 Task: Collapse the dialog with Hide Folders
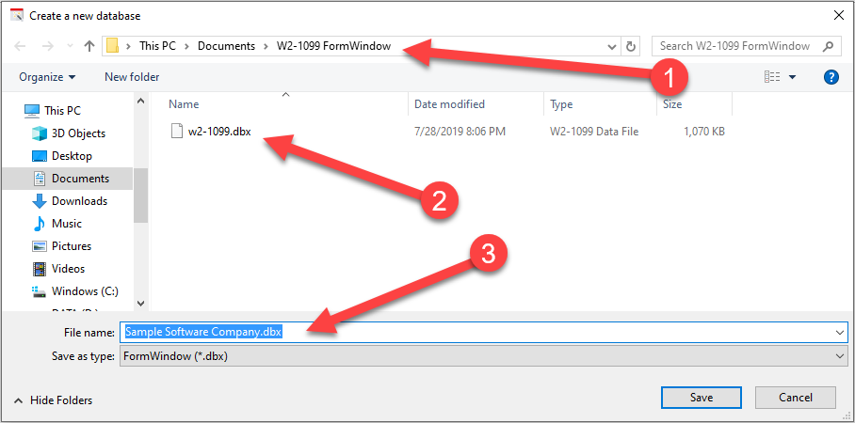54,400
